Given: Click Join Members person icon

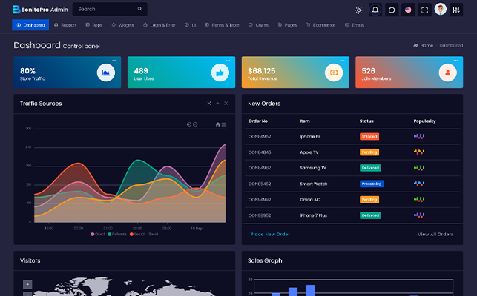Looking at the screenshot, I should pos(447,73).
